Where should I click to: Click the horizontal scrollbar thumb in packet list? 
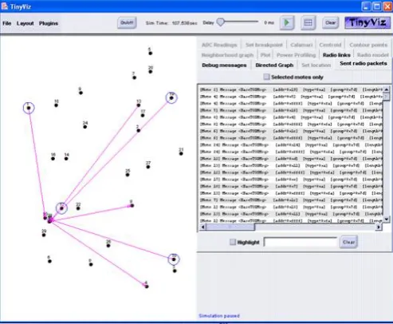coord(230,227)
